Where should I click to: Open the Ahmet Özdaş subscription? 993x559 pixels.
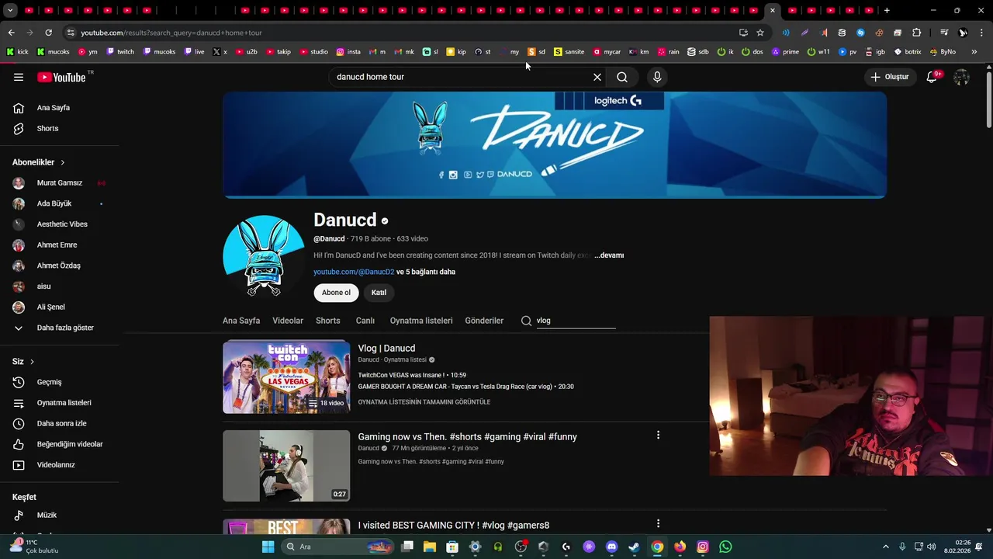point(60,266)
